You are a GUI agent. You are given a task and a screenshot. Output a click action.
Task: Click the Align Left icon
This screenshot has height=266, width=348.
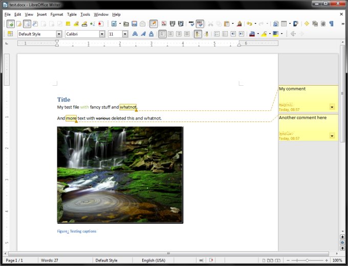click(x=162, y=34)
